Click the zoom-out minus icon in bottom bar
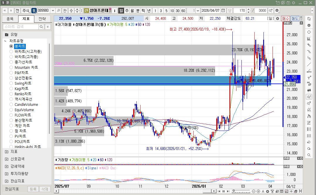316x195 pixels. point(254,191)
